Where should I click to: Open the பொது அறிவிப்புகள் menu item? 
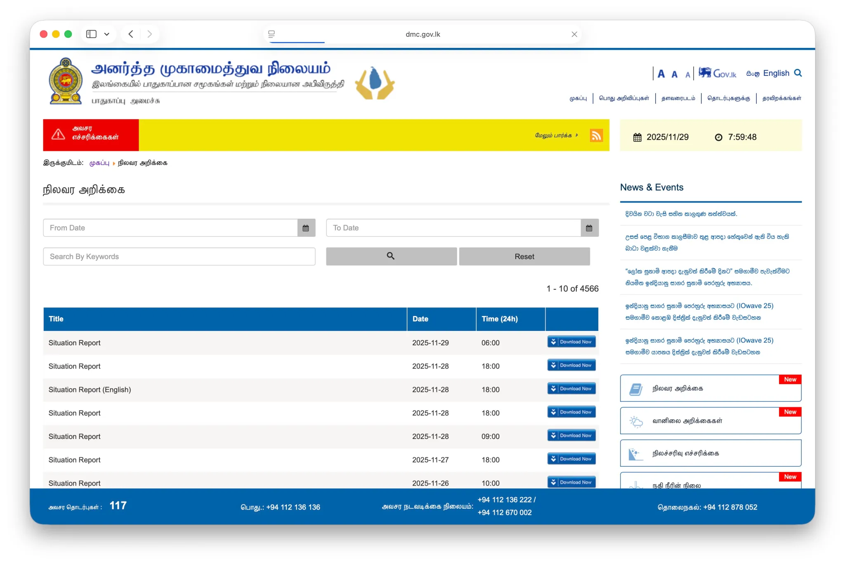click(624, 98)
